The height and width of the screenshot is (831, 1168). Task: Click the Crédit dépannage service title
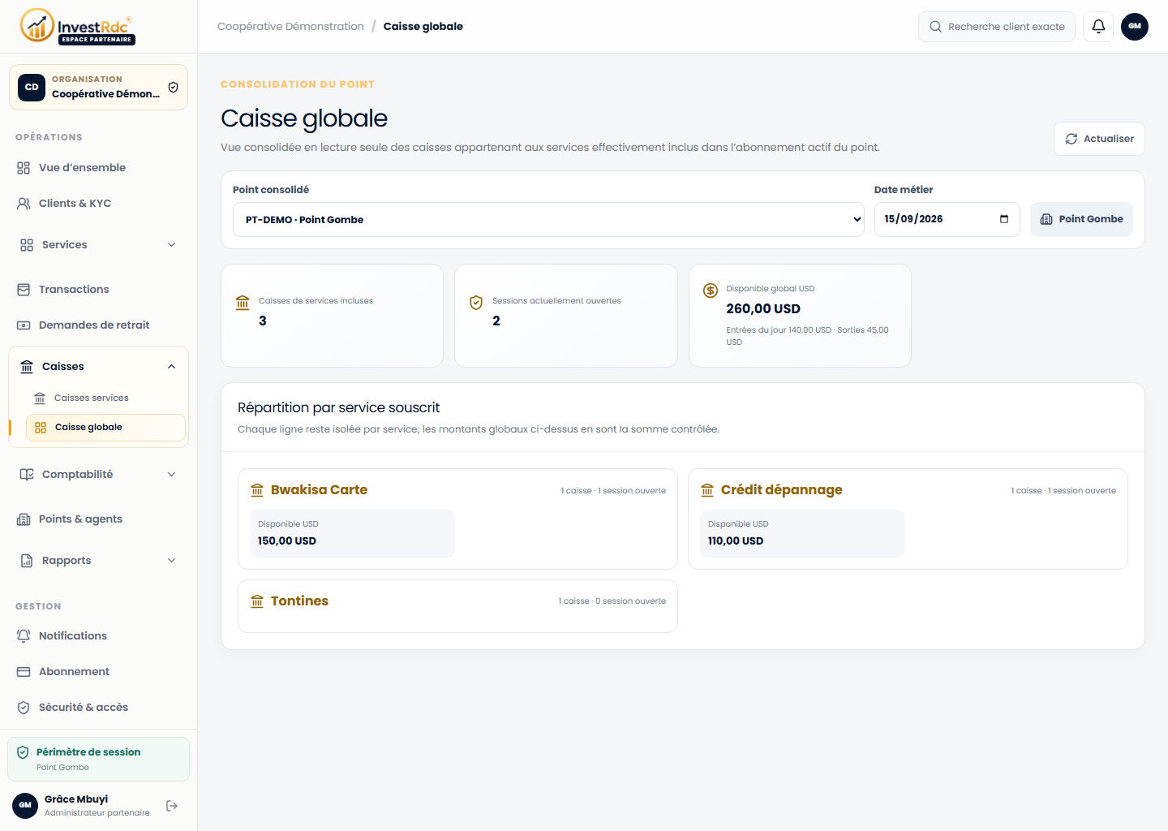781,490
